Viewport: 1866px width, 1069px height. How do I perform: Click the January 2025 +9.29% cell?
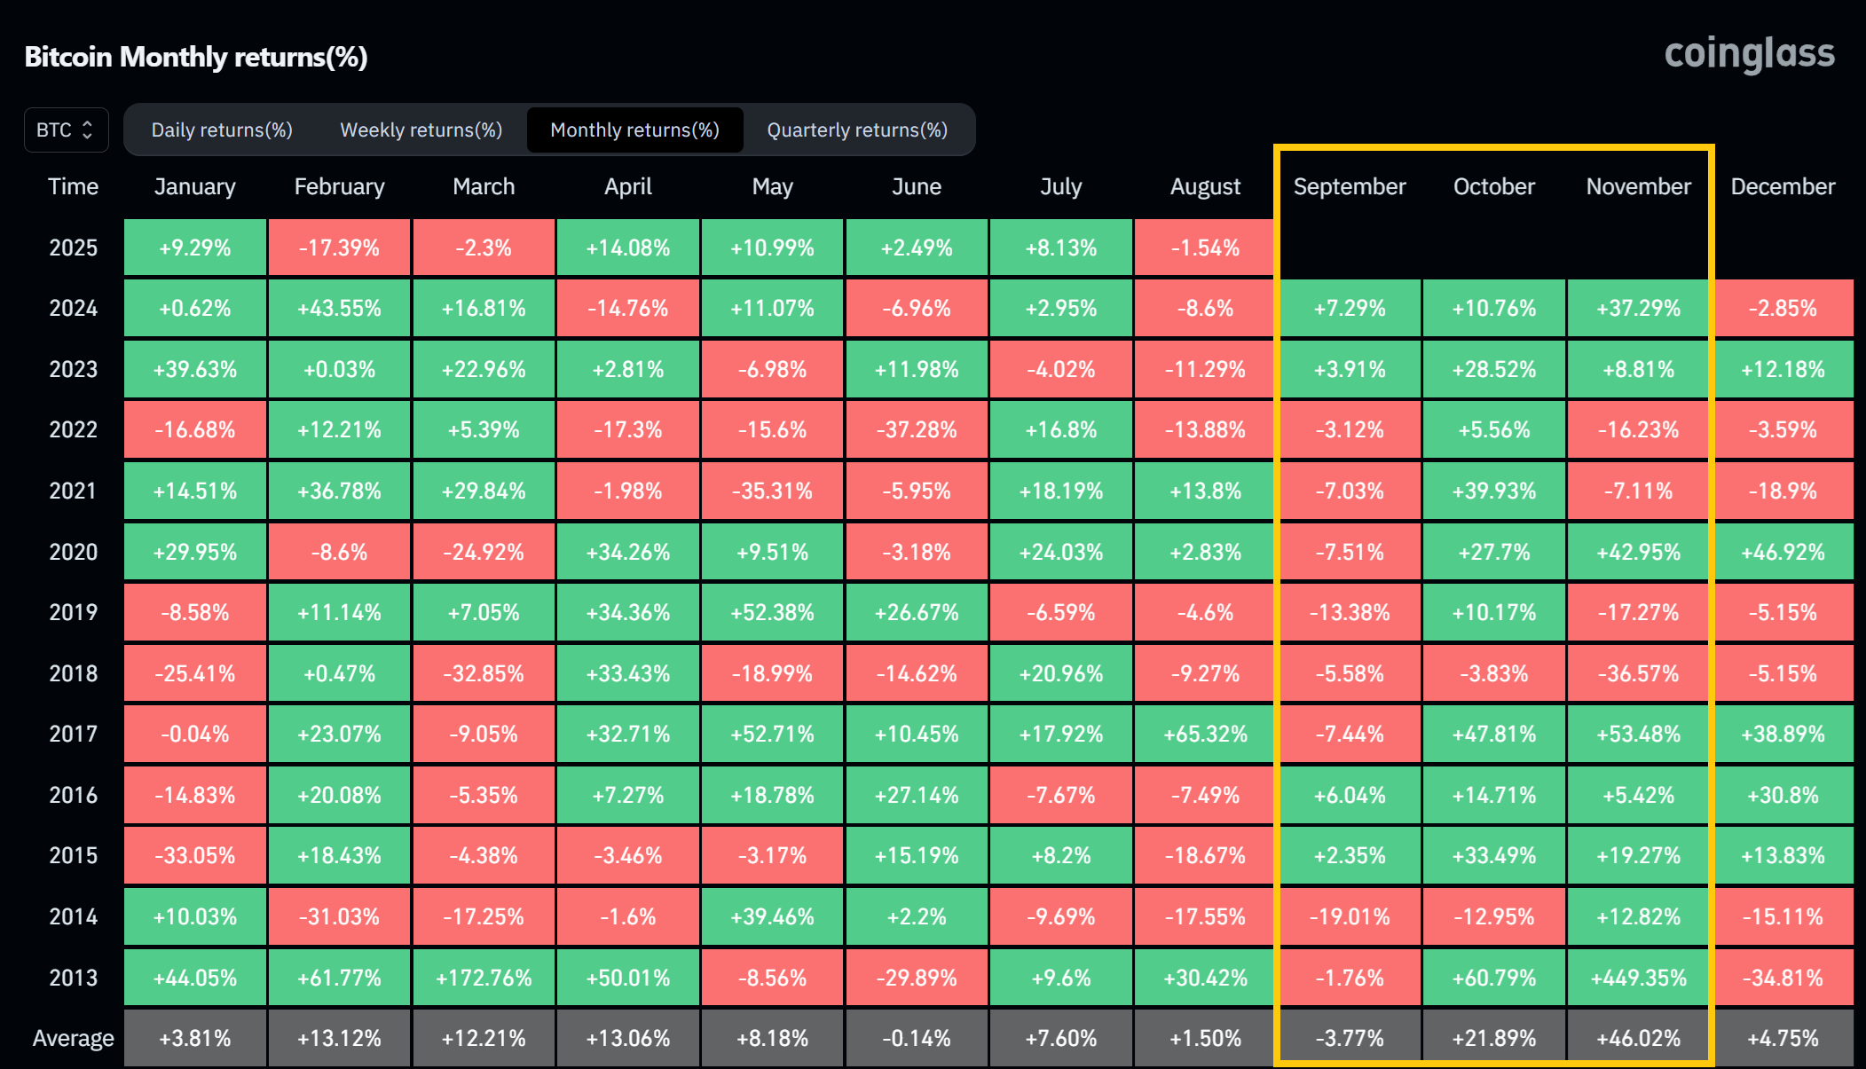click(x=195, y=248)
